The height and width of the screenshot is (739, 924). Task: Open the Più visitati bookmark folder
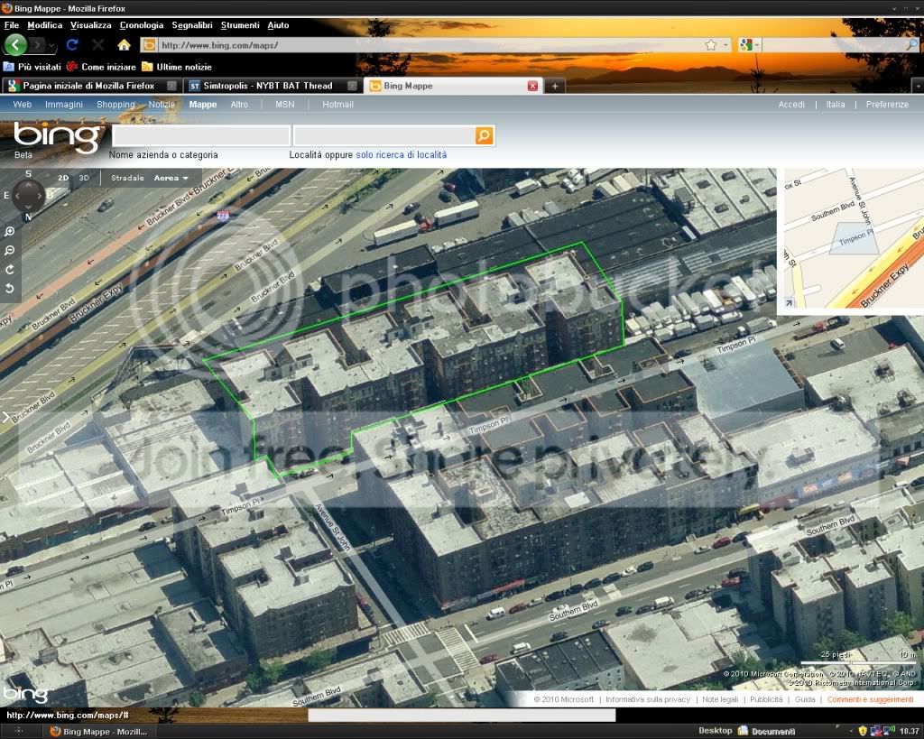32,67
